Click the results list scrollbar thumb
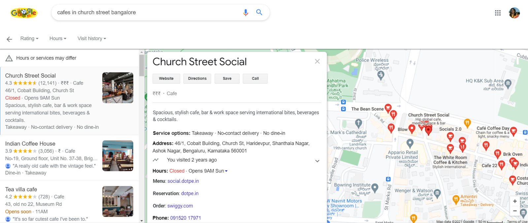This screenshot has height=223, width=528. [x=142, y=65]
